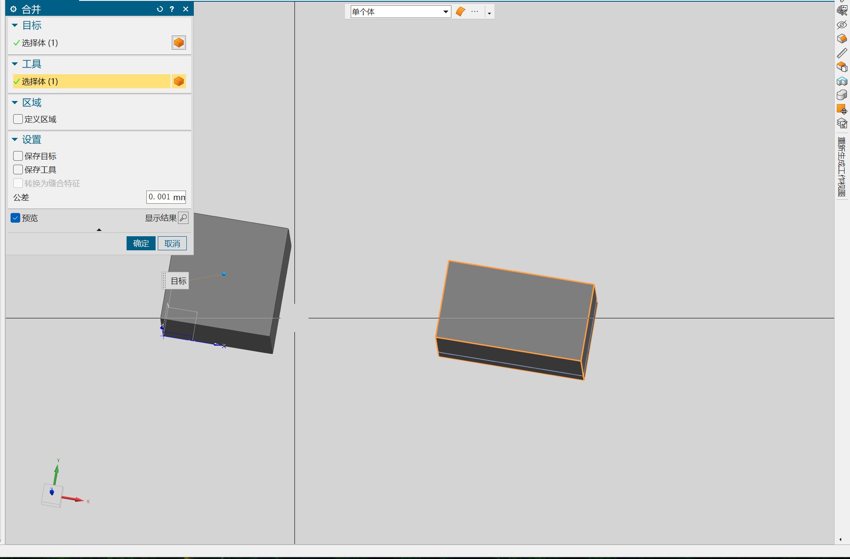Click the blue handle point on the target body

[x=224, y=274]
